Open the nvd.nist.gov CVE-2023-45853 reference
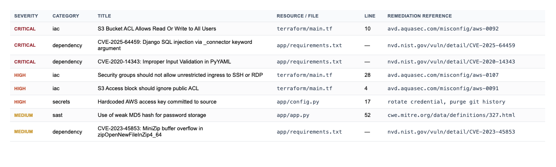Screen dimensions: 556x167 (451, 132)
